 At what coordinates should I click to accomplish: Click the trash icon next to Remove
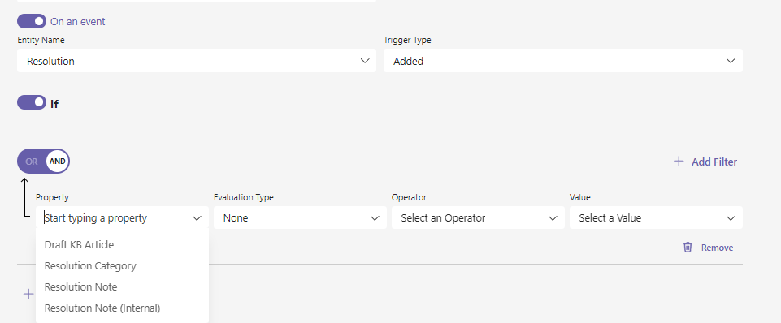(x=688, y=247)
